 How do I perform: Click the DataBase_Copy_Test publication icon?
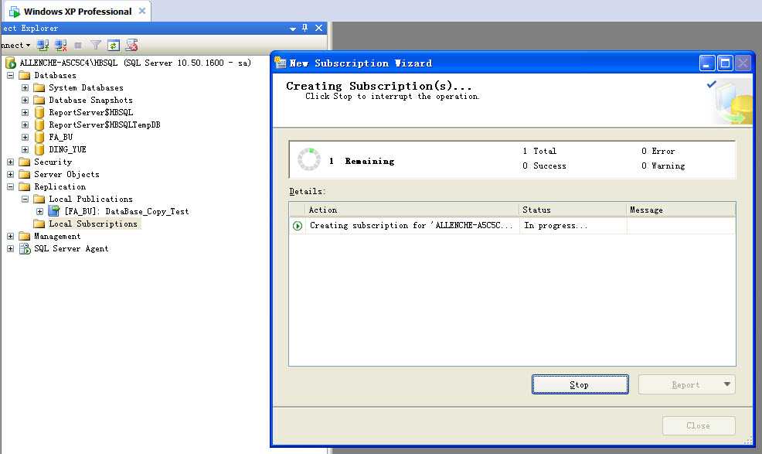coord(54,211)
